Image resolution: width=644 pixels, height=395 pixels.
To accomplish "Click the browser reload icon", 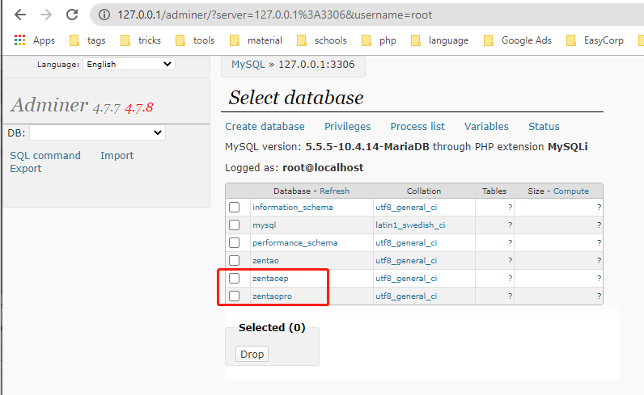I will pyautogui.click(x=72, y=15).
